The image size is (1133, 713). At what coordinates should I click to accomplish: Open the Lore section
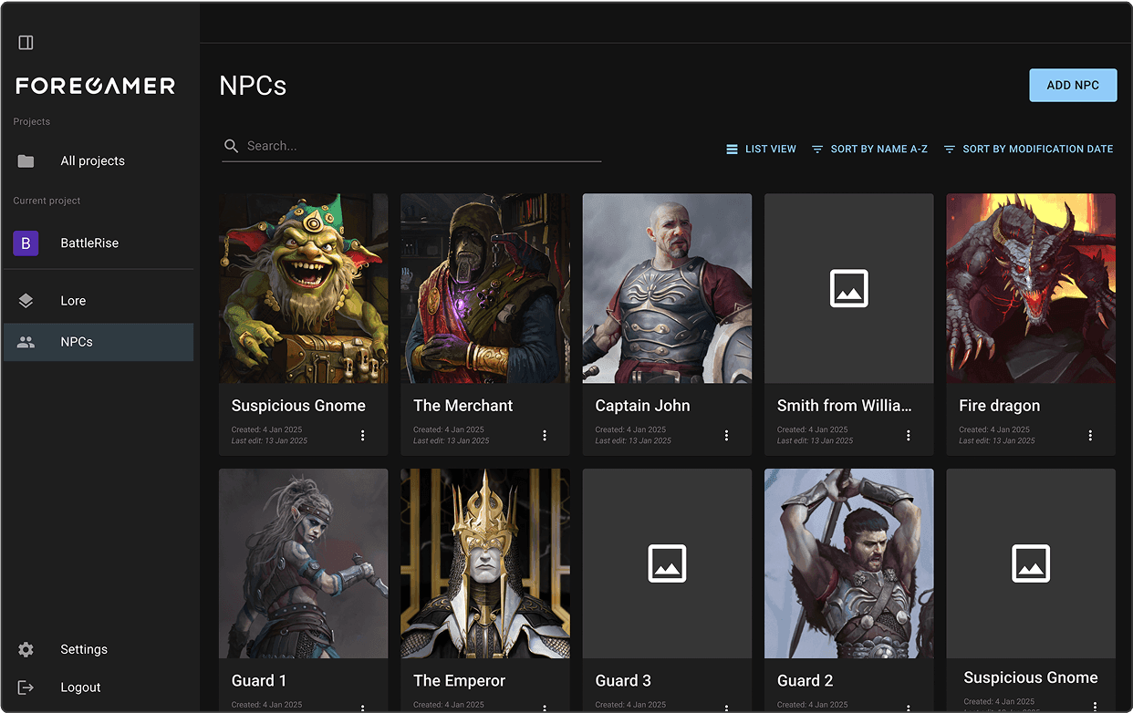pyautogui.click(x=73, y=301)
